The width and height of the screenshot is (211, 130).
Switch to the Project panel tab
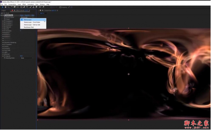coord(4,11)
